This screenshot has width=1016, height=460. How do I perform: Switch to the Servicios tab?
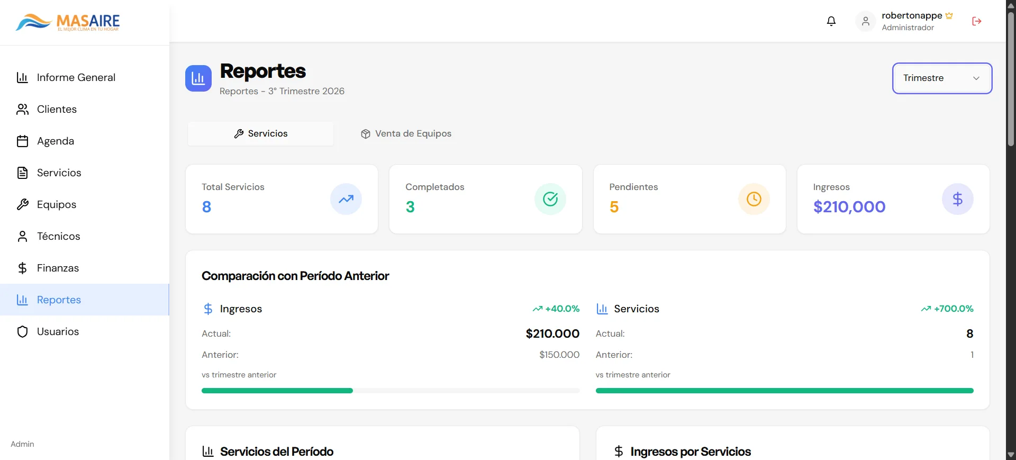pos(261,134)
